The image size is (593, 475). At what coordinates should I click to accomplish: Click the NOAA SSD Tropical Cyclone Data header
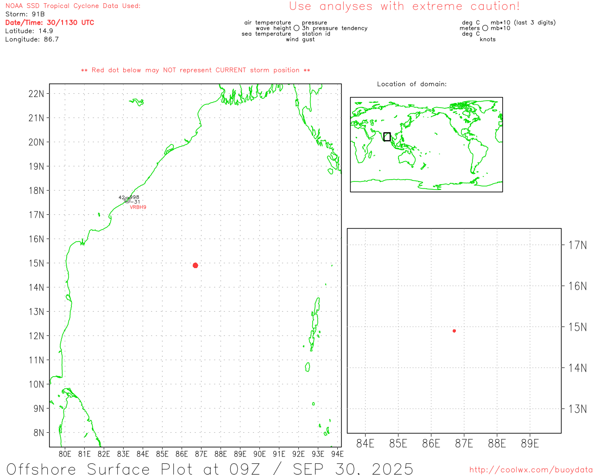[x=73, y=6]
